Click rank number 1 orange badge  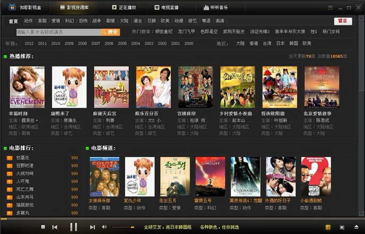tap(10, 158)
